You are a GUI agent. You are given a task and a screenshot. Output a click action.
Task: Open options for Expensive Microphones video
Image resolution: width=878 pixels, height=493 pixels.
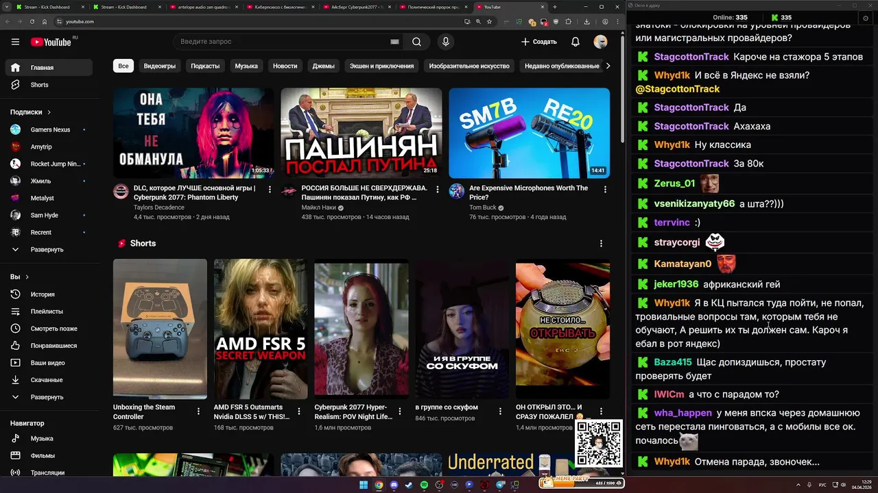604,189
